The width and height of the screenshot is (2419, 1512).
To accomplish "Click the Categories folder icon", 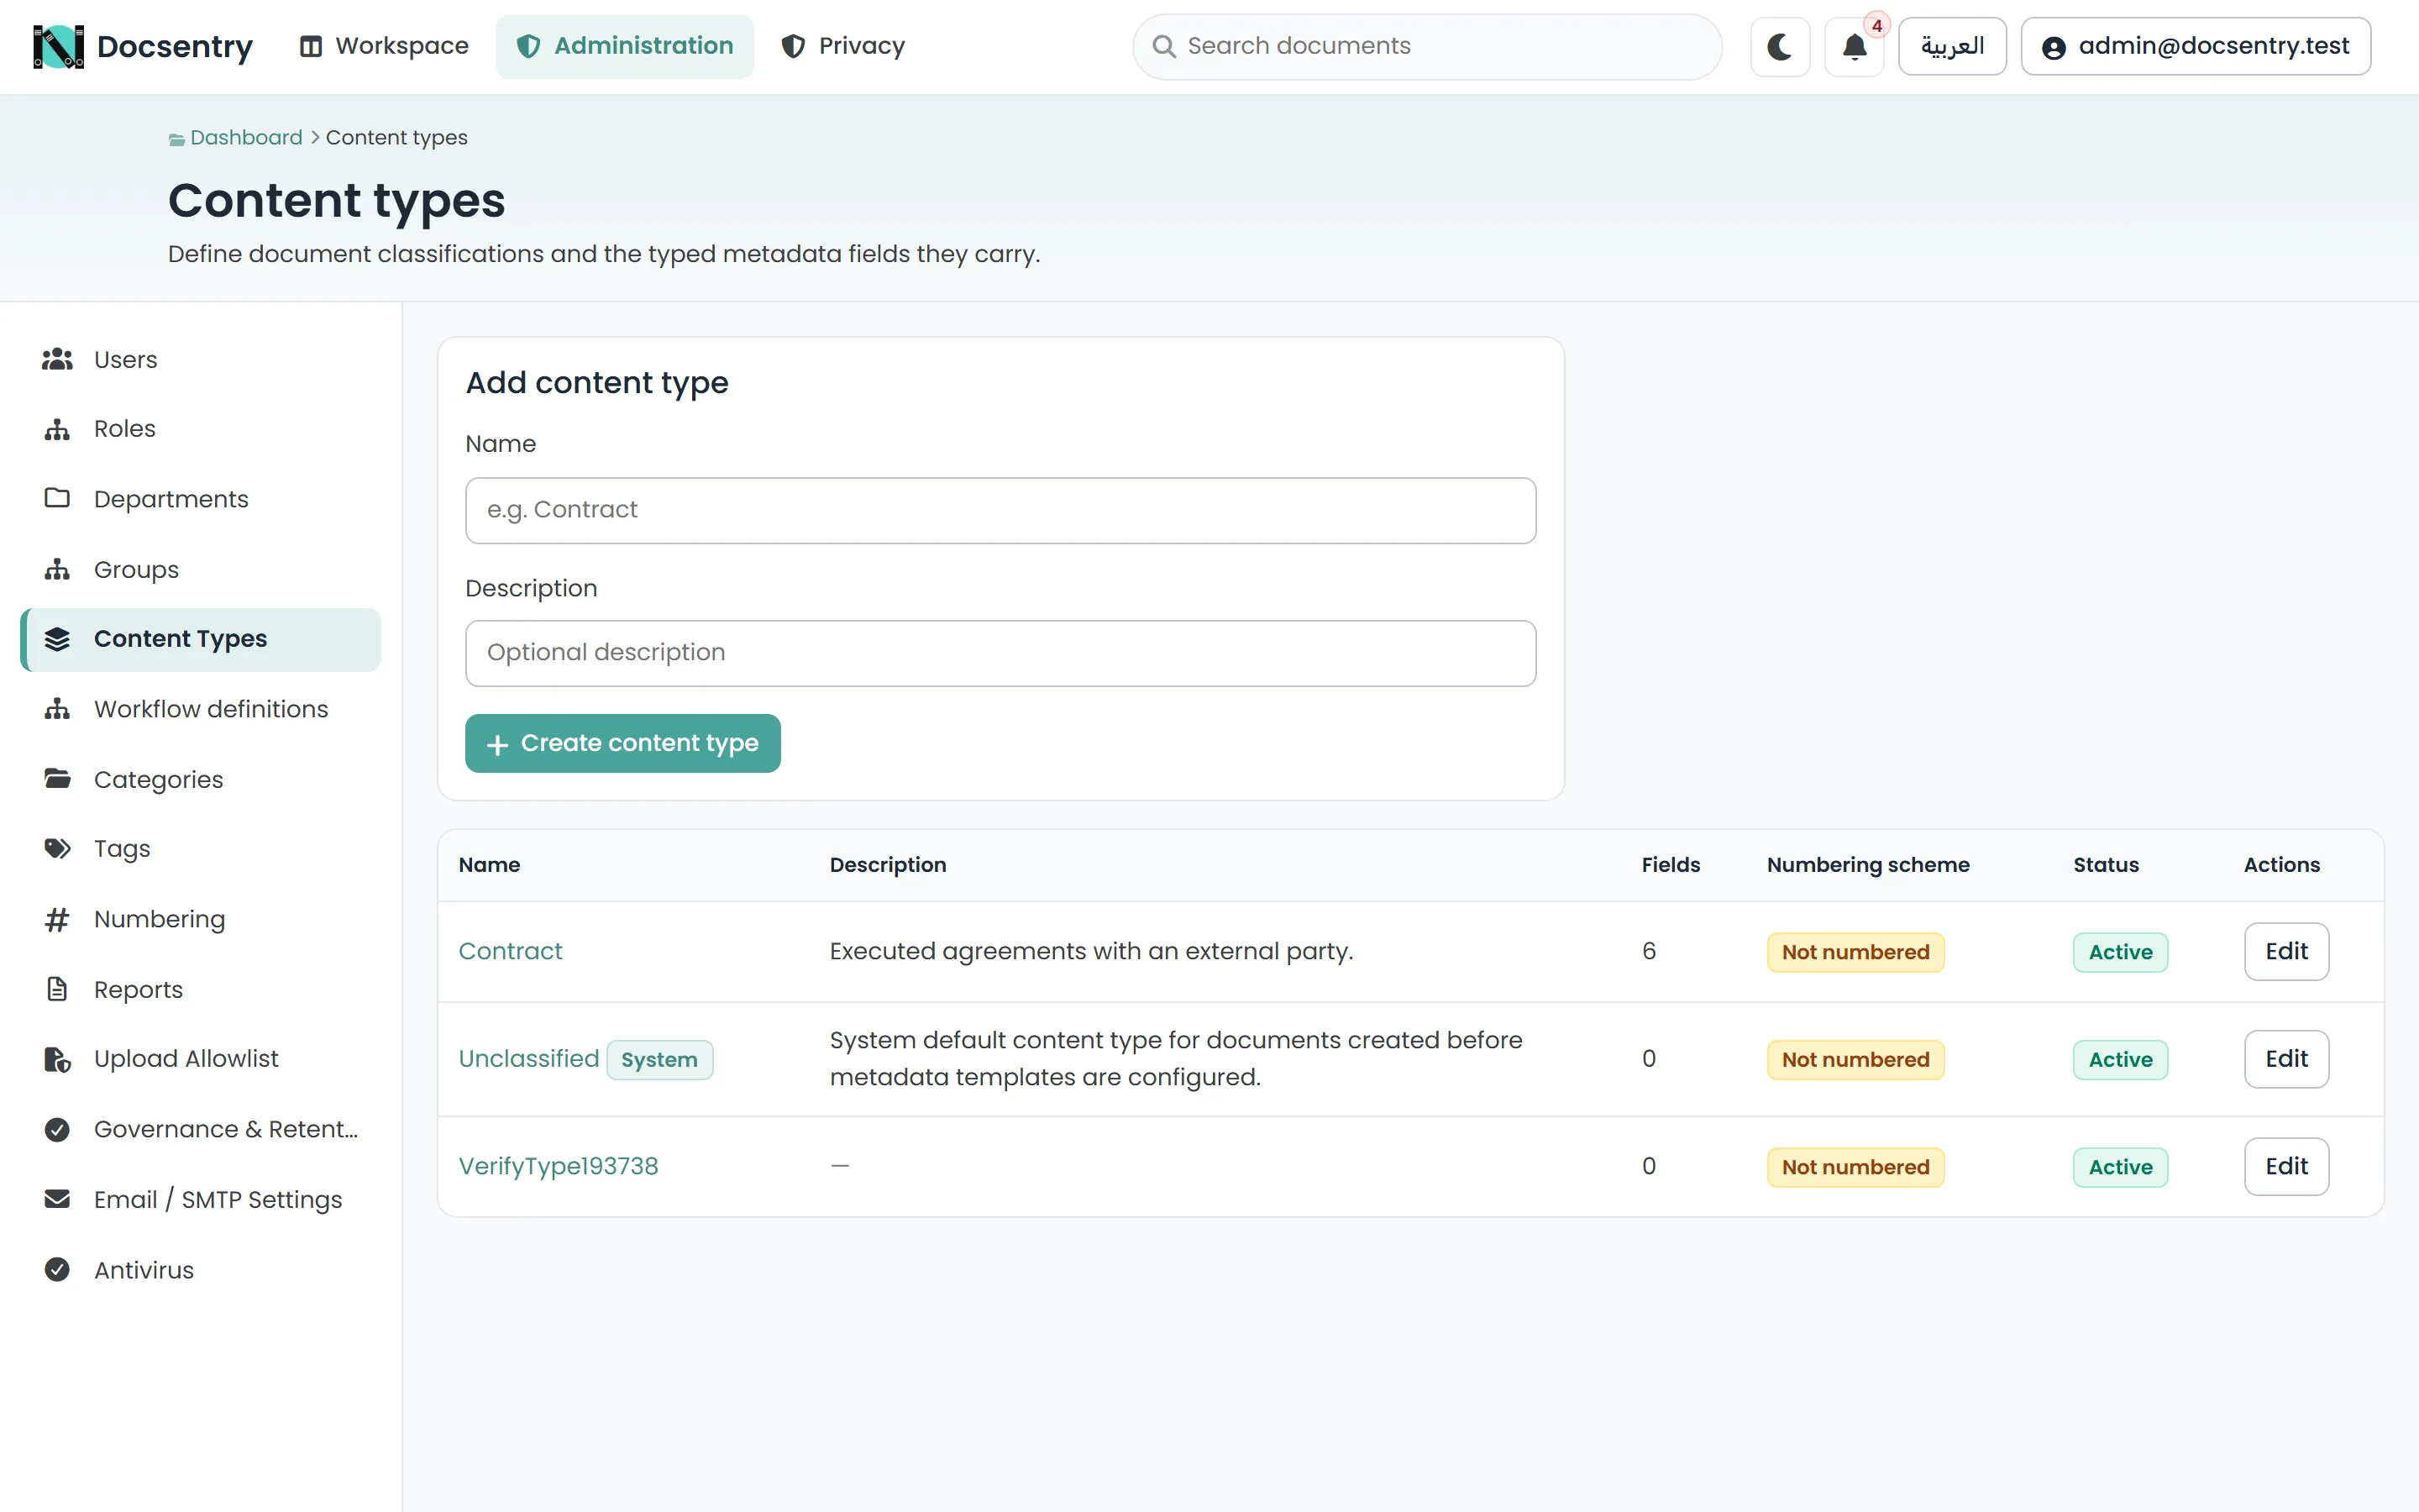I will click(57, 778).
